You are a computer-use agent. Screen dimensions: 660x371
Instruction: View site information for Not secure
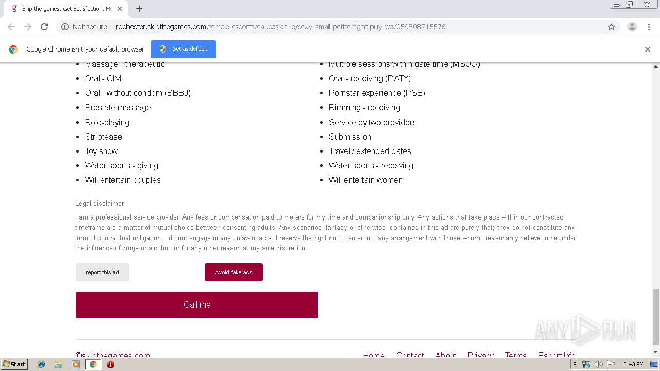(x=84, y=27)
